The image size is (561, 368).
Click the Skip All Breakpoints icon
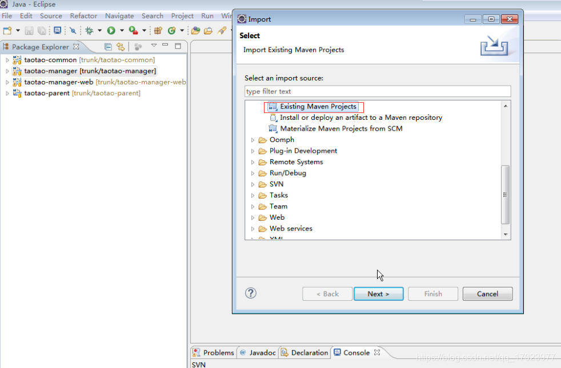click(73, 31)
